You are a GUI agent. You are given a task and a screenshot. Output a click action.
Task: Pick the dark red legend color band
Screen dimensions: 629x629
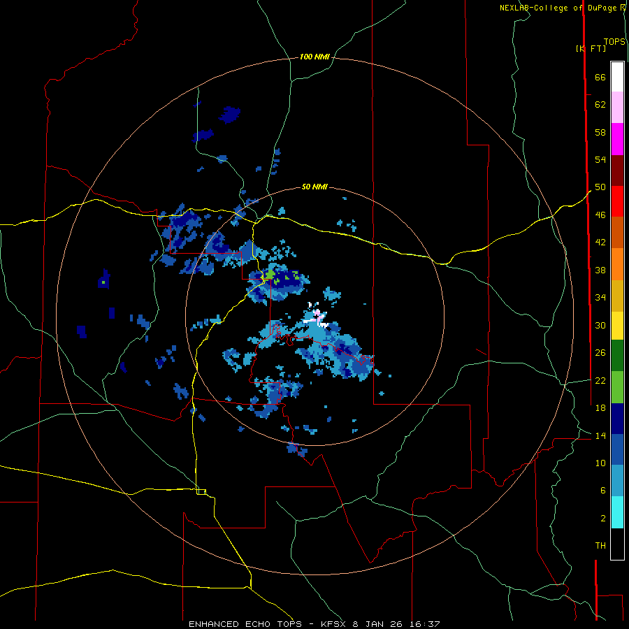(617, 171)
